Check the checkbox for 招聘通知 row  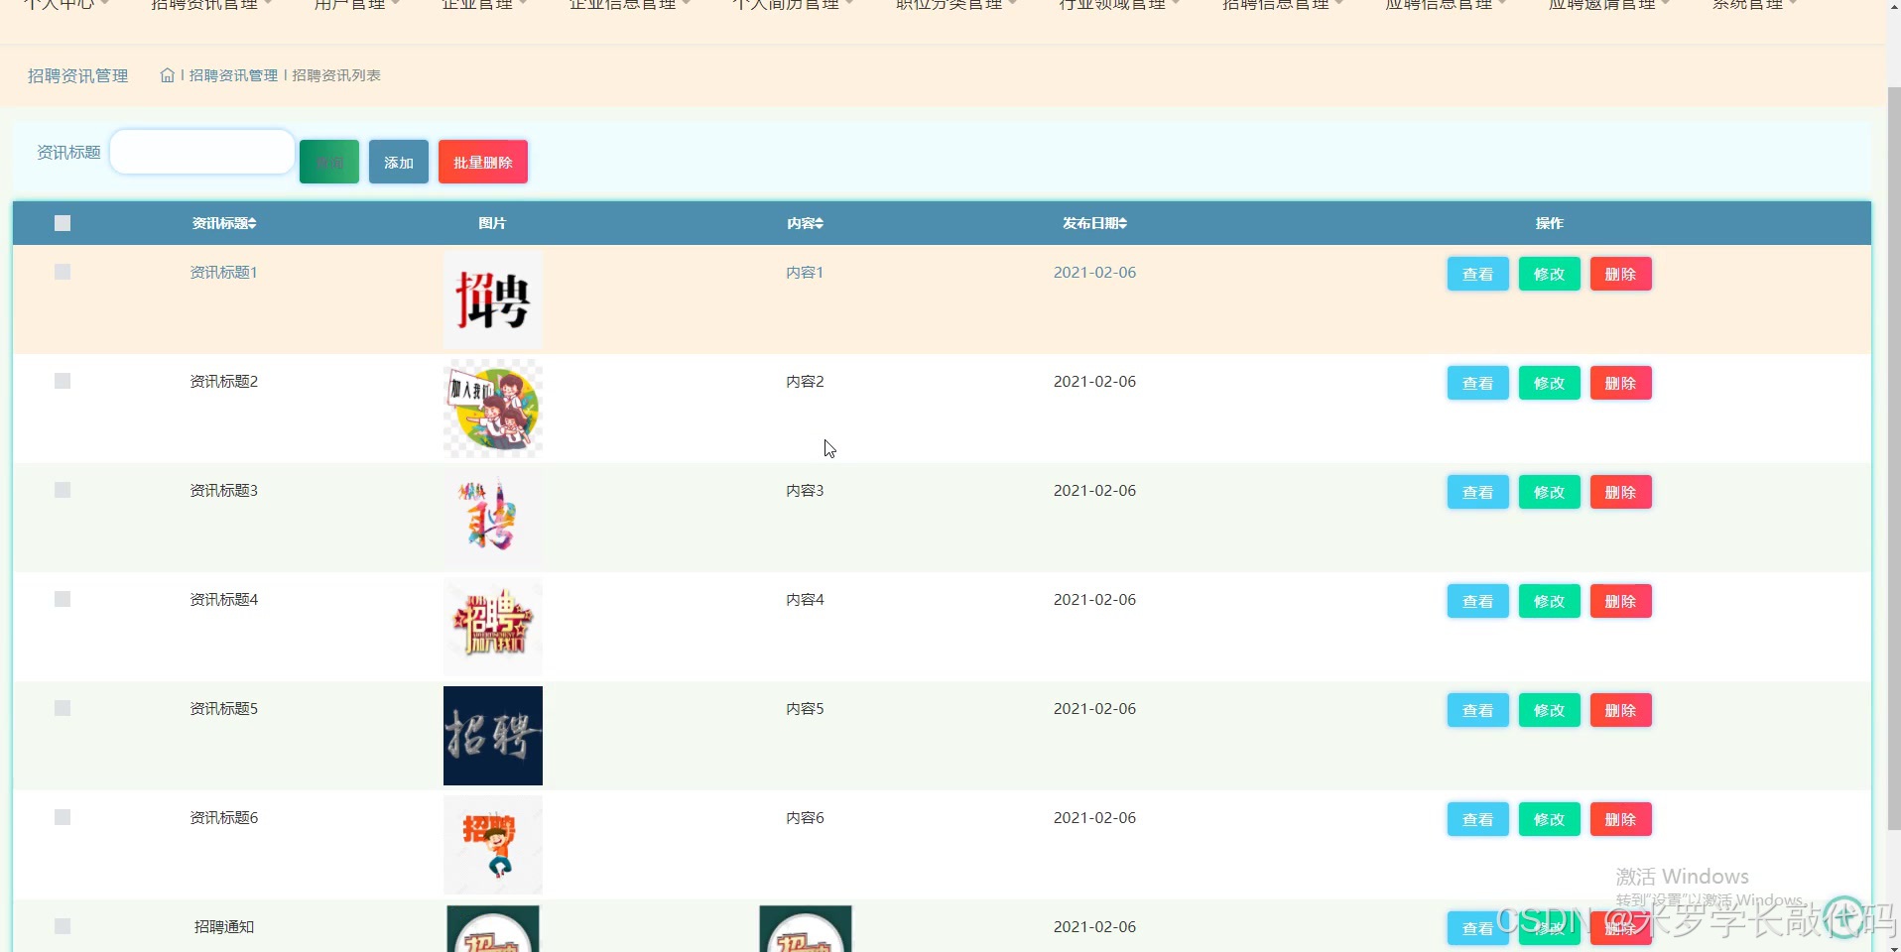click(63, 926)
